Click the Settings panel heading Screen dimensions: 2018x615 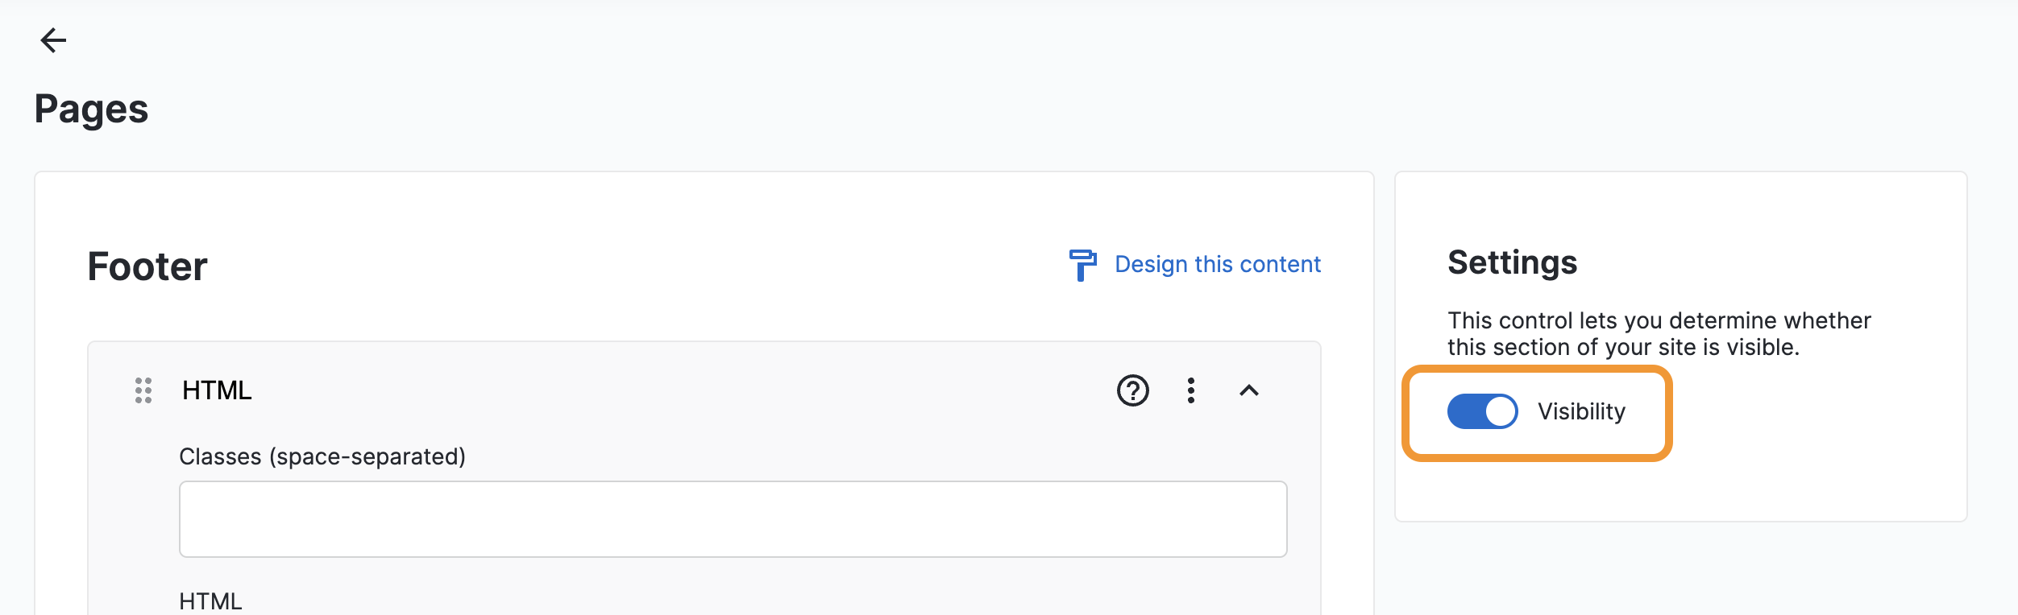[x=1512, y=262]
